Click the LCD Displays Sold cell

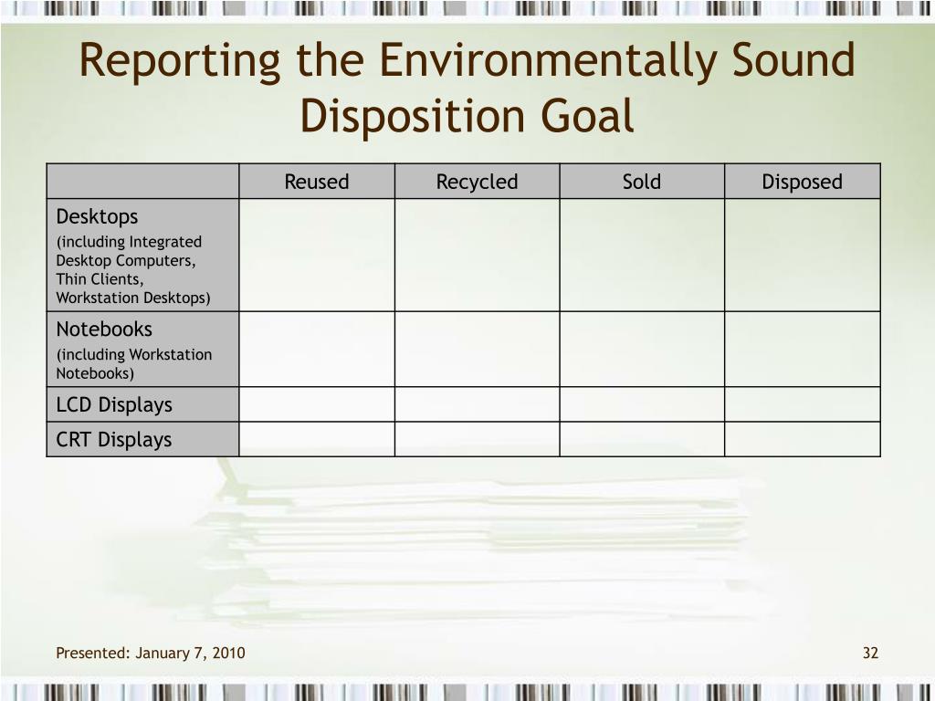pos(642,404)
